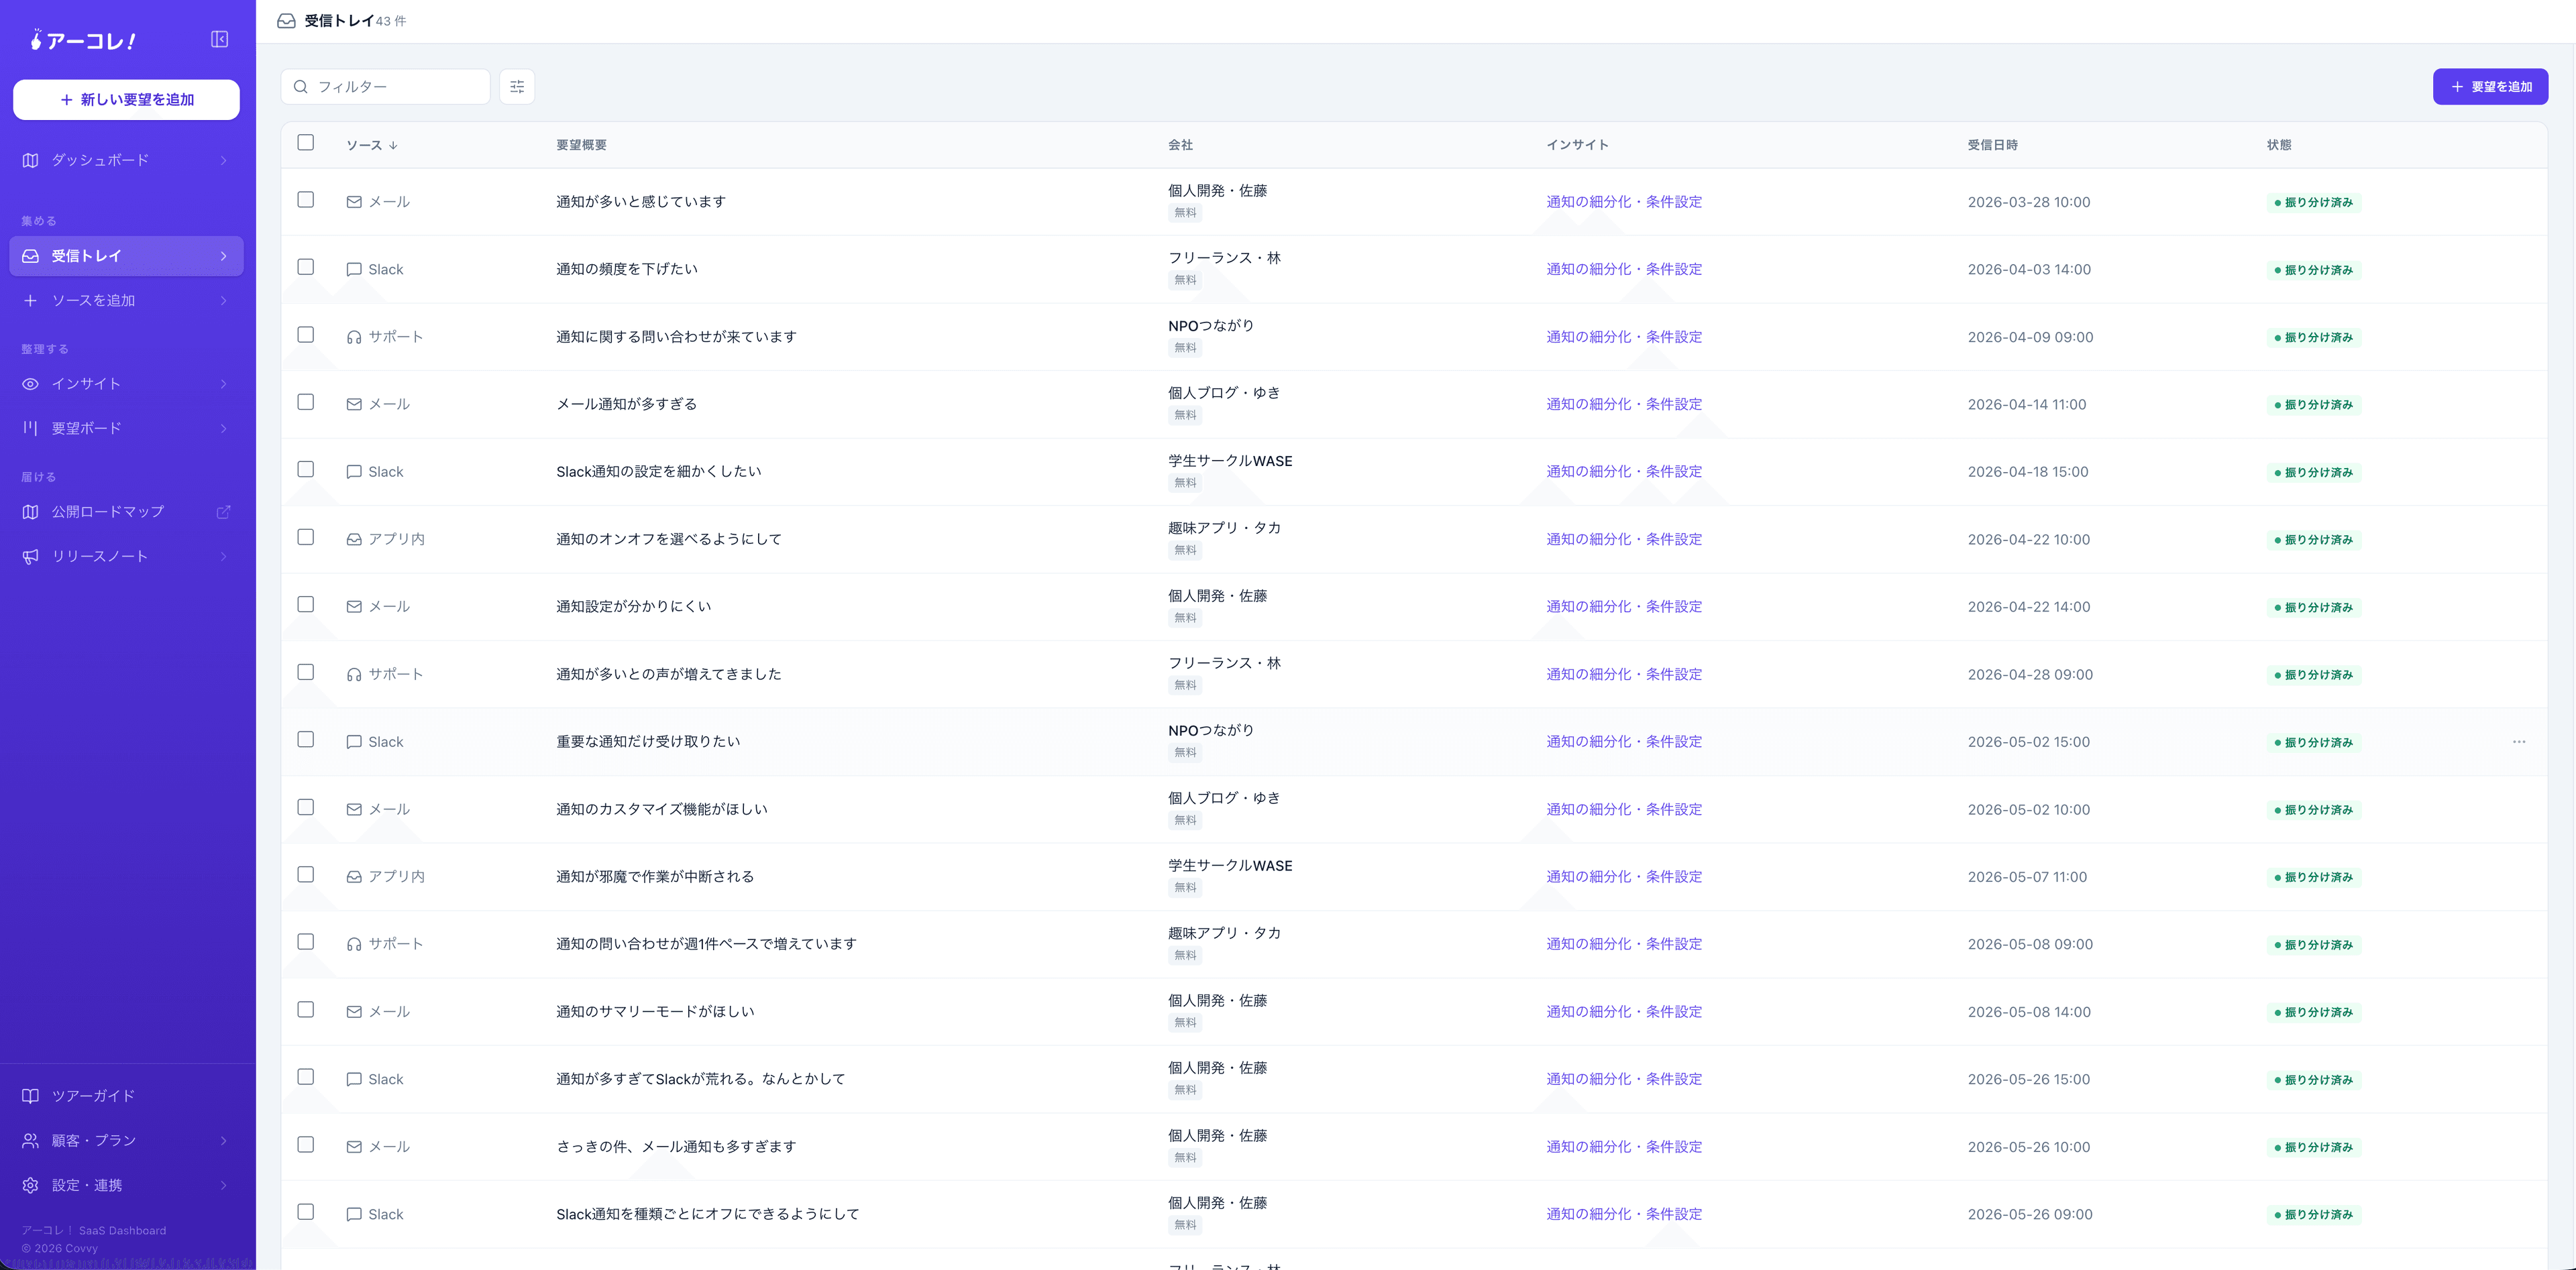Collapse the sidebar with the panel icon
Screen dimensions: 2576x1270
220,39
